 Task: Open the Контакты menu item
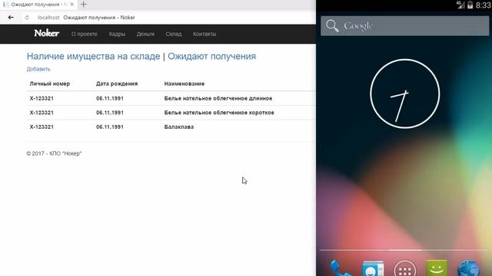tap(204, 34)
